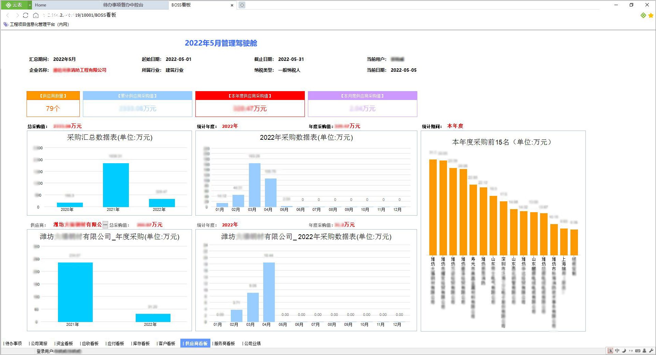Open the 公司业绩 dashboard at the bottom
The width and height of the screenshot is (656, 355).
252,343
